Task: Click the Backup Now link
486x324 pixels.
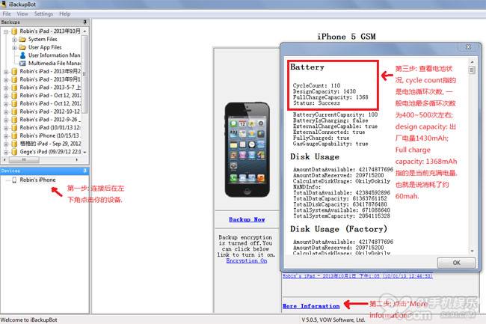Action: (247, 219)
